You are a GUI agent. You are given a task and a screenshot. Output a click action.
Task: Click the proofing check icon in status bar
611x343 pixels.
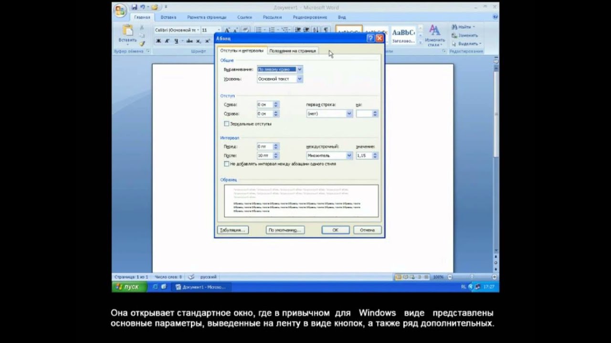191,277
